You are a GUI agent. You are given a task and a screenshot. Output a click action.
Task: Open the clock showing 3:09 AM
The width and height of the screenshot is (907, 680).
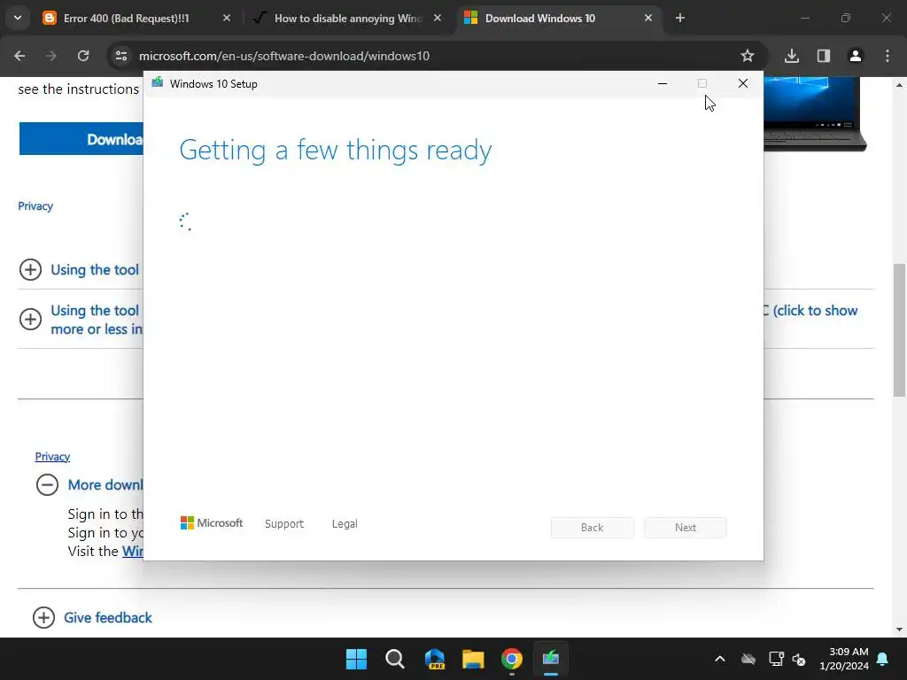(x=844, y=659)
